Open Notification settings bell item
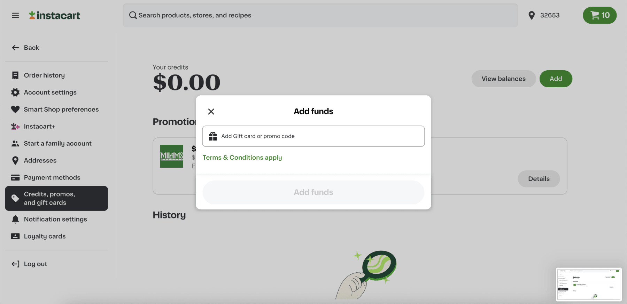 55,219
